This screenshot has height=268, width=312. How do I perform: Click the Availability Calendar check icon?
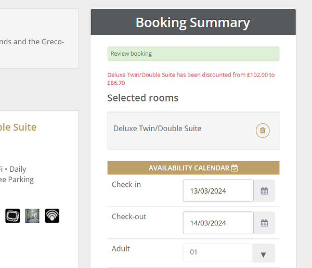pos(235,168)
